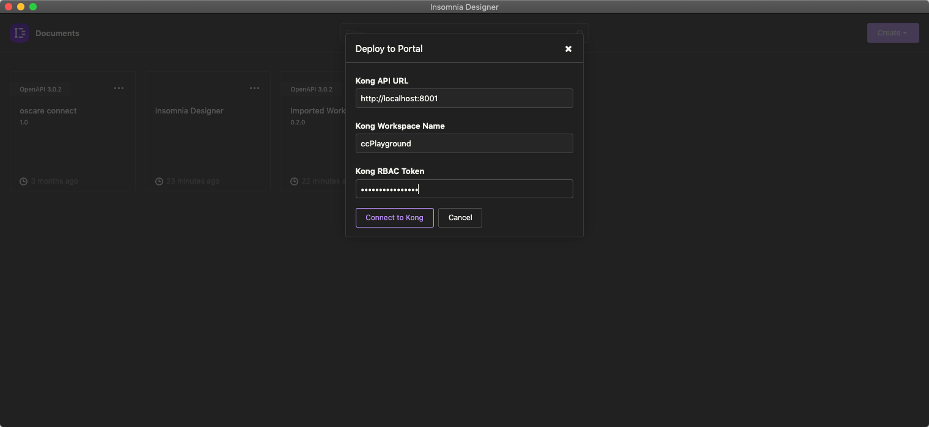Image resolution: width=929 pixels, height=427 pixels.
Task: Click into the Kong API URL field
Action: coord(464,98)
